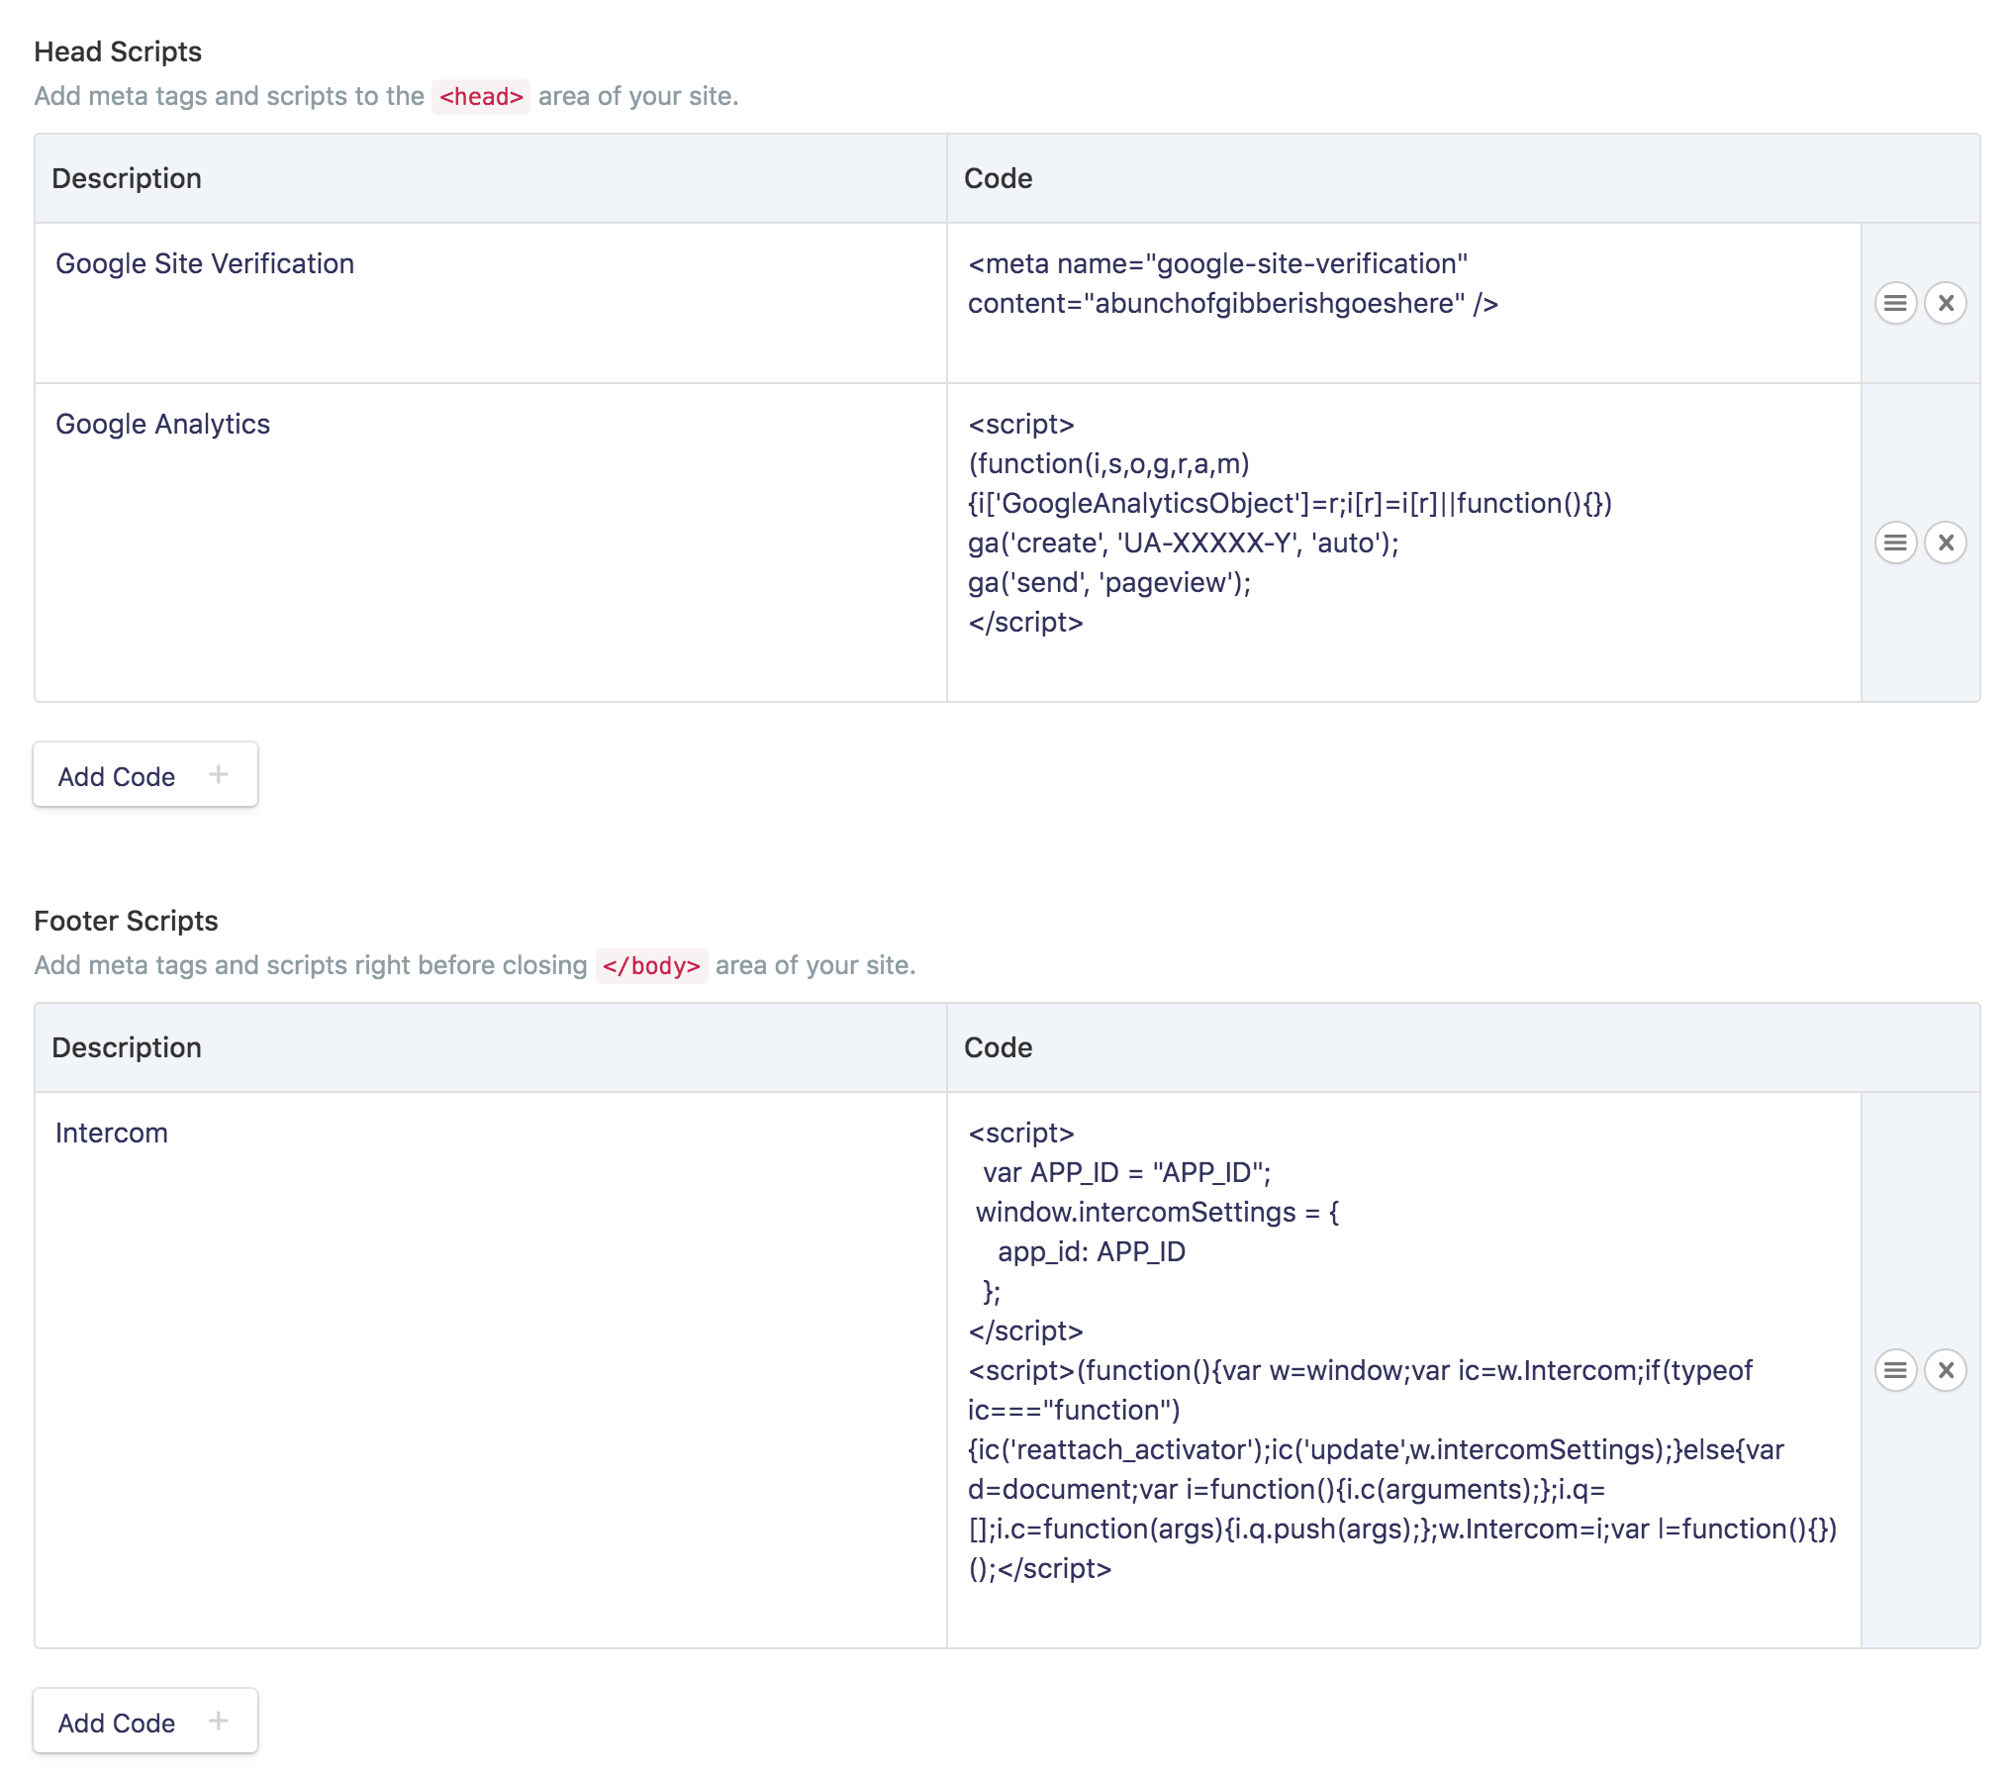
Task: Click the Head Scripts section heading
Action: [118, 51]
